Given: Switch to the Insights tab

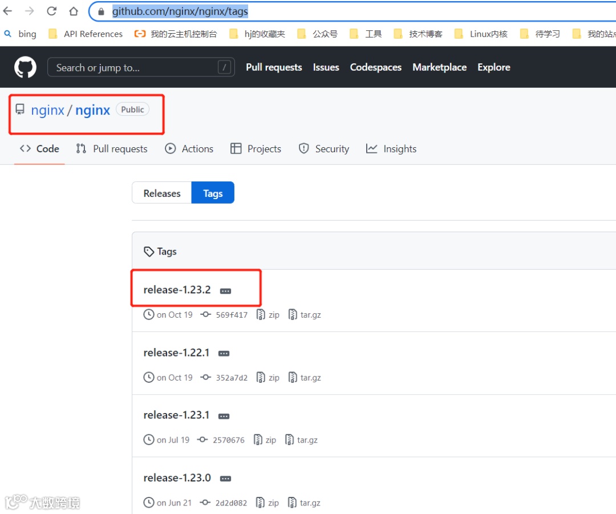Looking at the screenshot, I should (x=391, y=149).
